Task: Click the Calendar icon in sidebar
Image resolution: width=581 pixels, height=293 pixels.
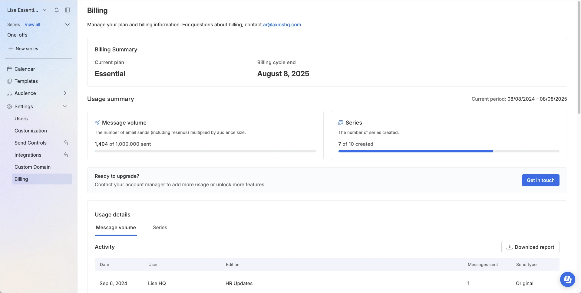Action: [10, 69]
